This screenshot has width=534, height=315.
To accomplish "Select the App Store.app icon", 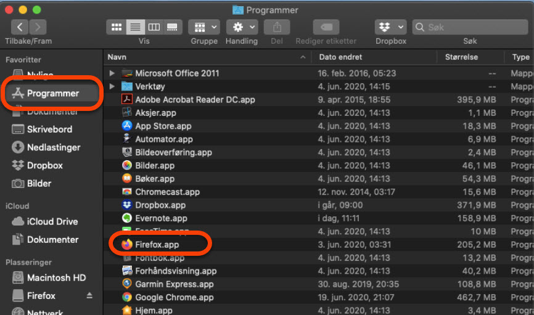I will [127, 126].
